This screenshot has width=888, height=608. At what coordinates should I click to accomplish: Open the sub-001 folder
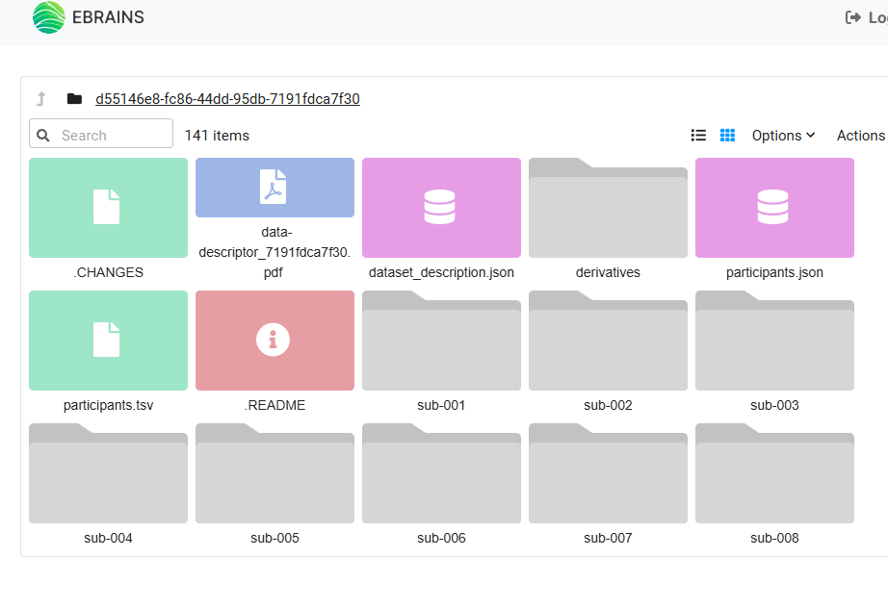tap(441, 341)
